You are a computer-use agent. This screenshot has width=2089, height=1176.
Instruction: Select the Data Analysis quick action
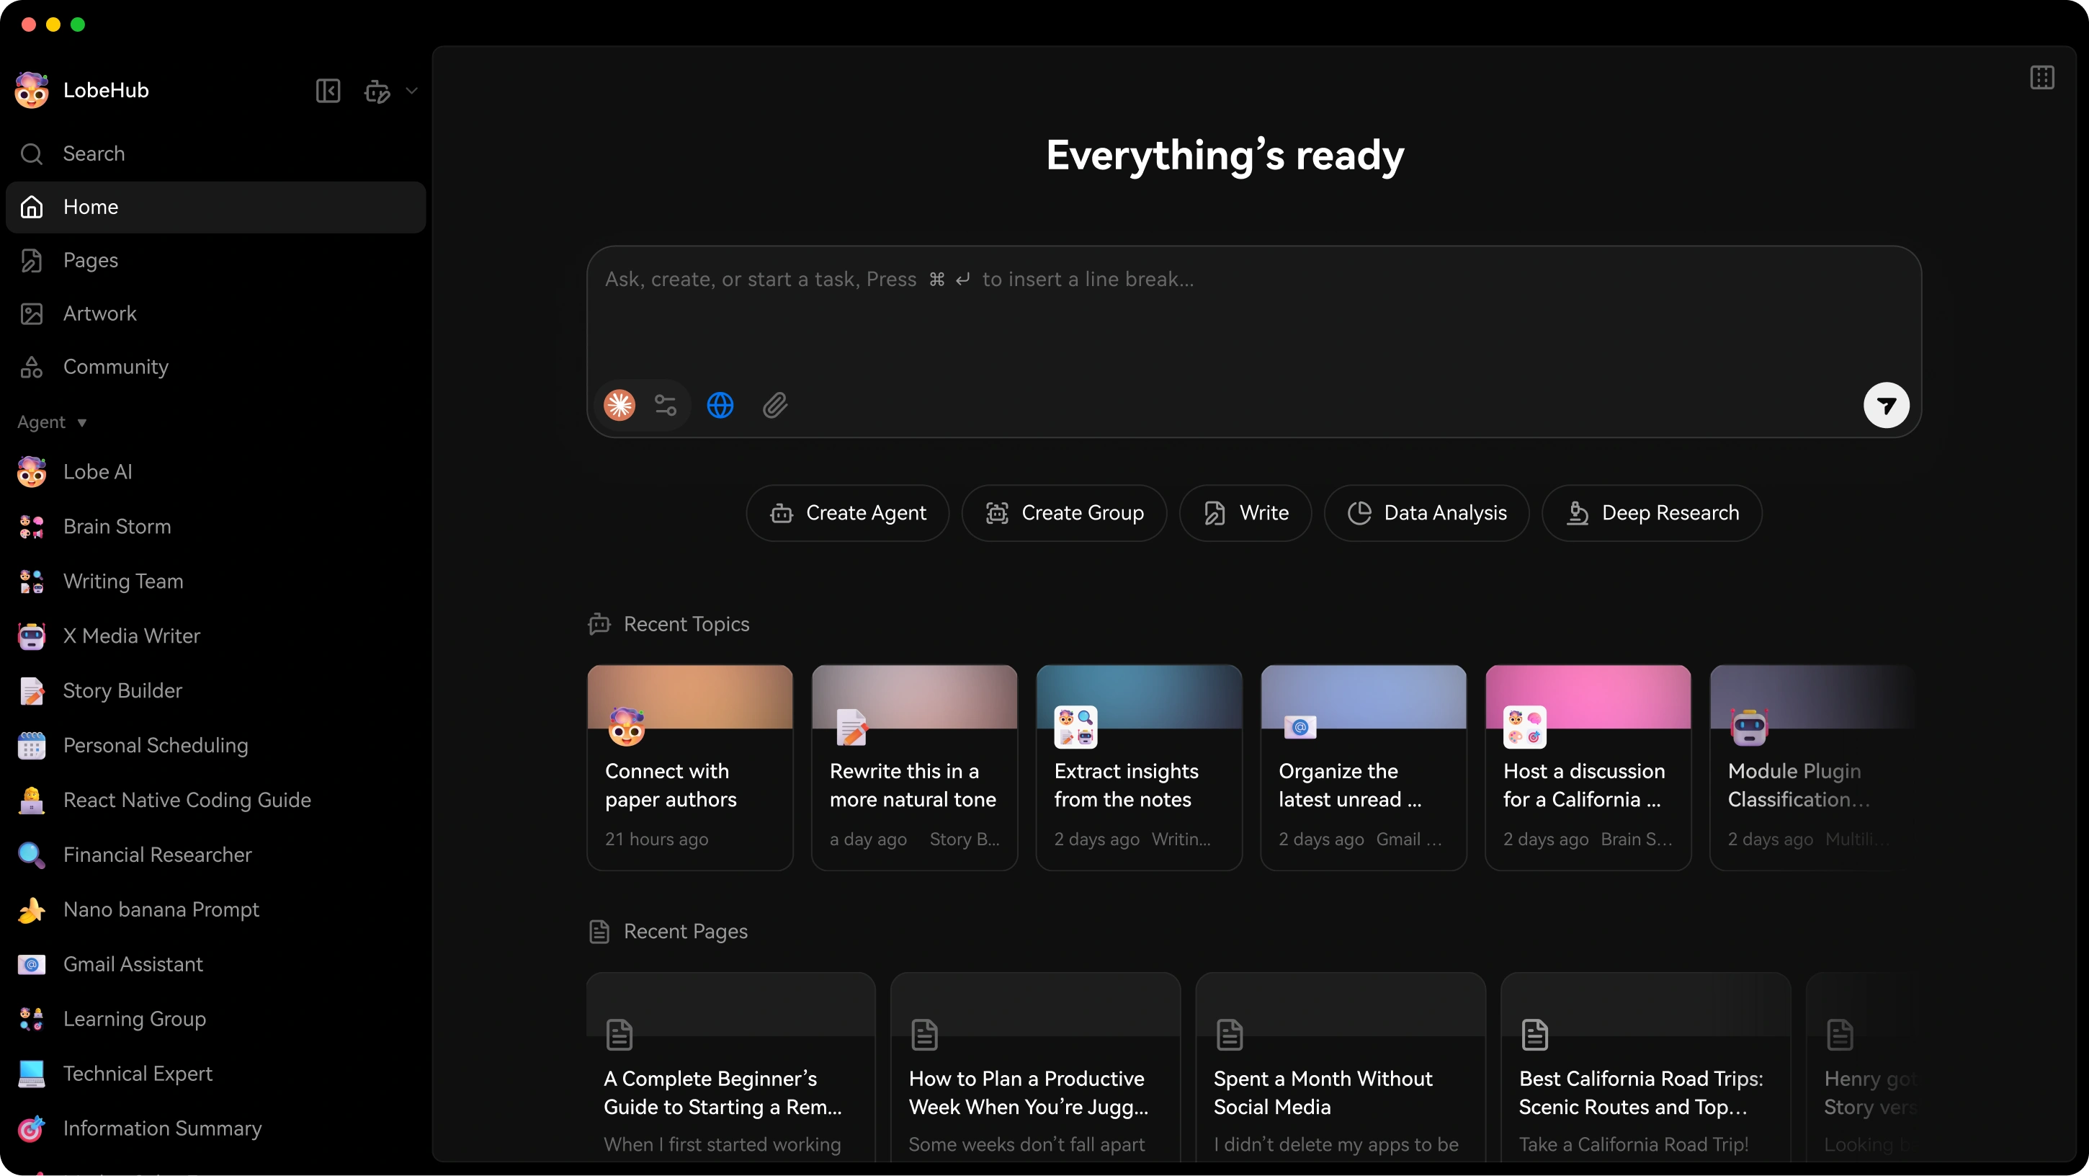(x=1426, y=512)
